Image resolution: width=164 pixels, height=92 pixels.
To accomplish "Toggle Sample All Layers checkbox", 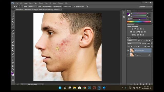I will pyautogui.click(x=74, y=6).
